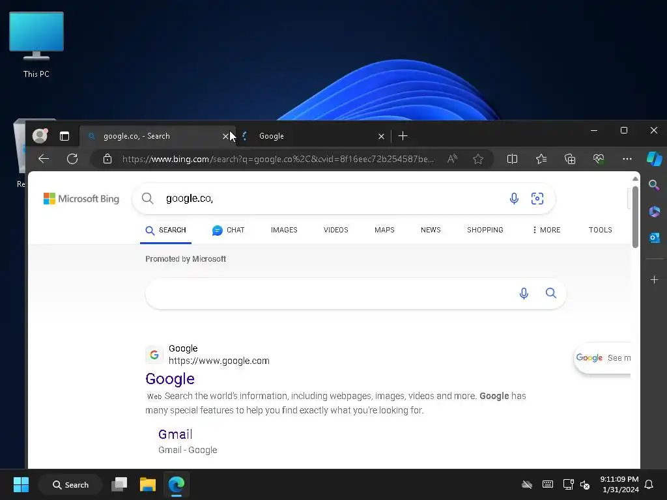Click the page vertical scrollbar thumb
Image resolution: width=667 pixels, height=500 pixels.
pos(635,217)
